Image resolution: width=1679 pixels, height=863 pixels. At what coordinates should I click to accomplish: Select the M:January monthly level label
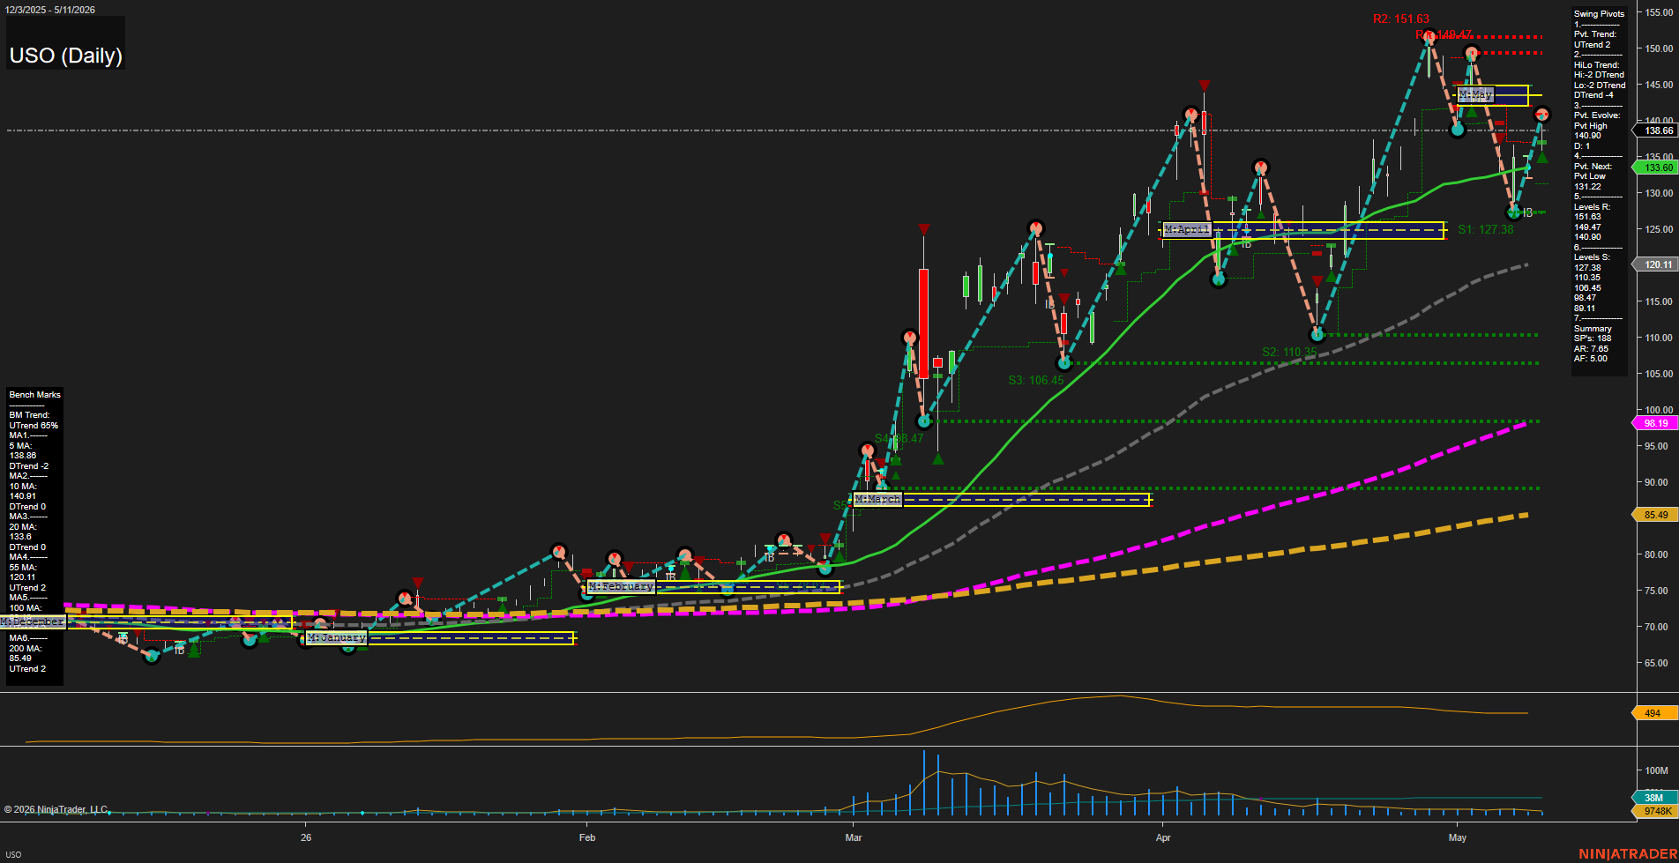(x=336, y=637)
